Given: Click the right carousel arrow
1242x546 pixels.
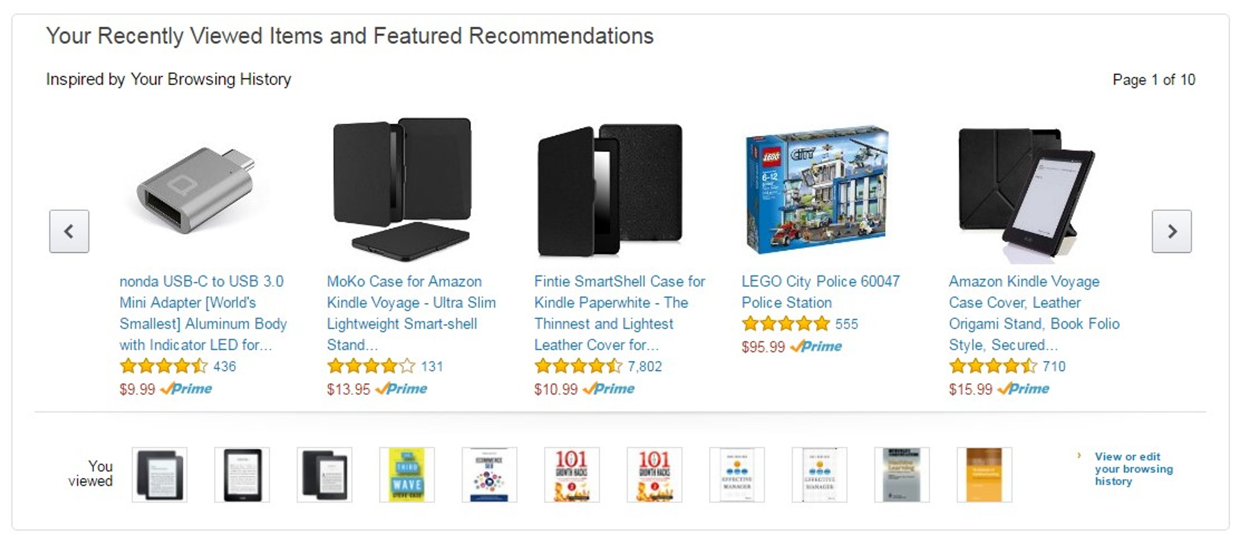Looking at the screenshot, I should click(1172, 231).
